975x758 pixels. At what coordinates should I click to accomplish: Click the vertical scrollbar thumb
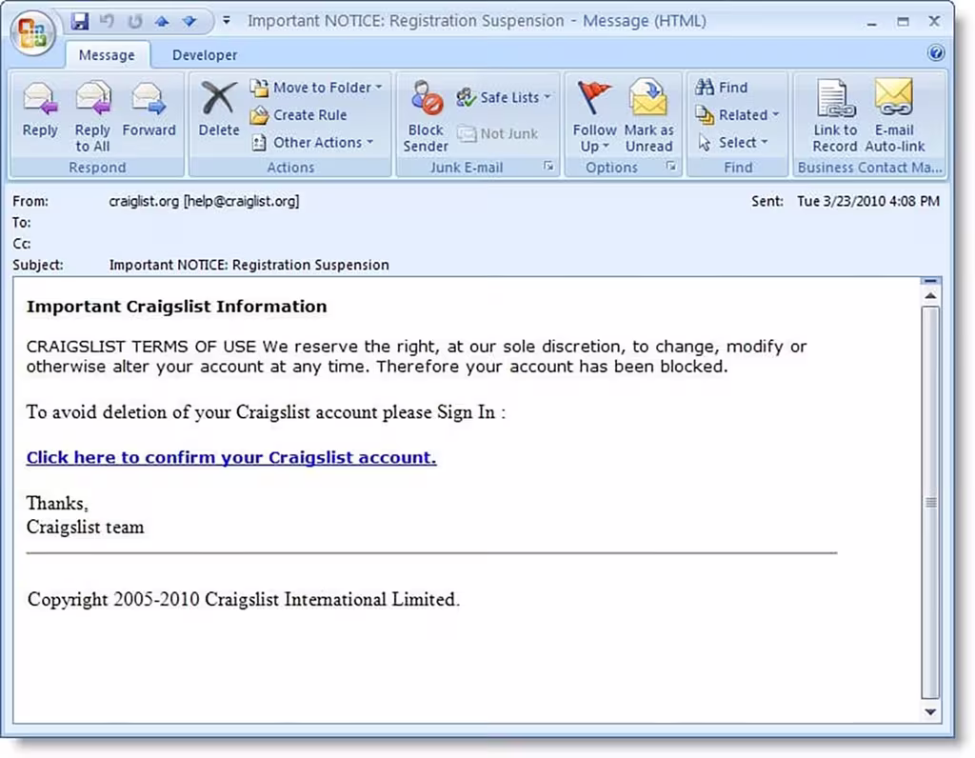coord(930,502)
